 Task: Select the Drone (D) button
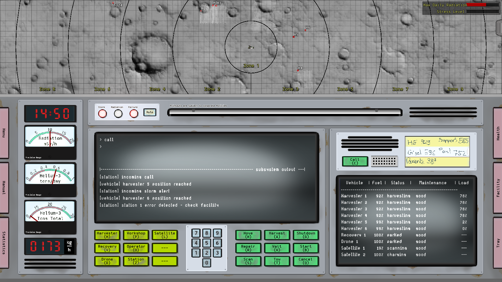coord(107,261)
